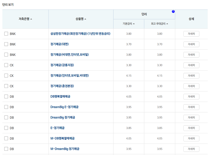Screen dimensions: 209x155
Task: Click 자세히 for DB행복열매예금
Action: [191, 97]
